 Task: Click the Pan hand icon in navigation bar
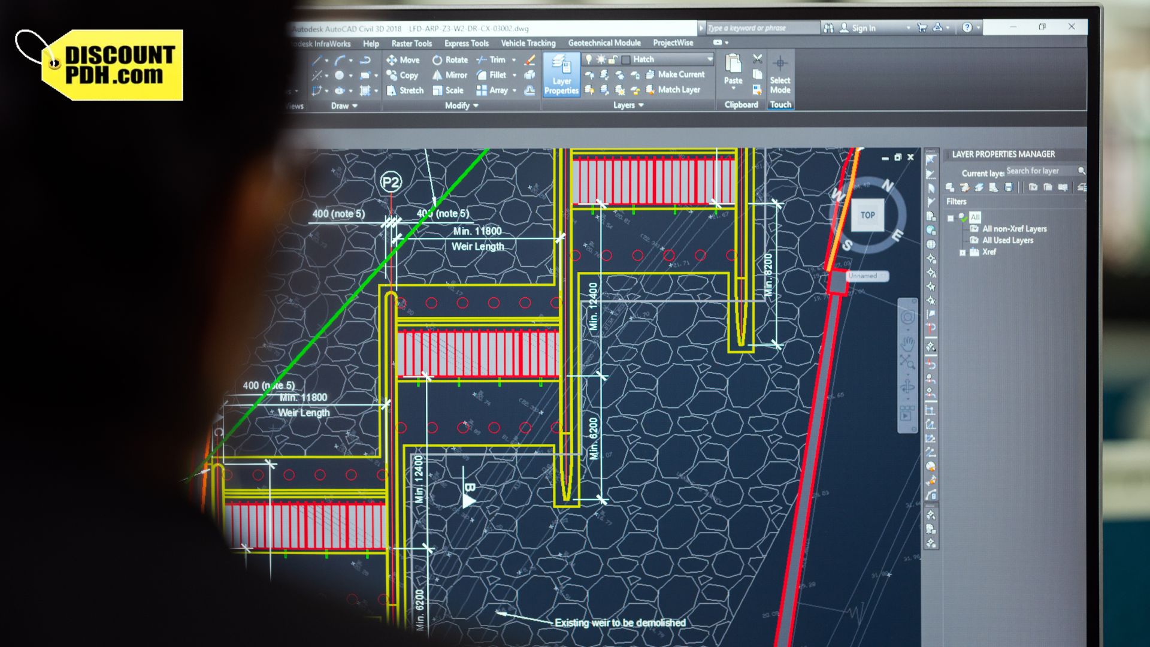click(907, 343)
